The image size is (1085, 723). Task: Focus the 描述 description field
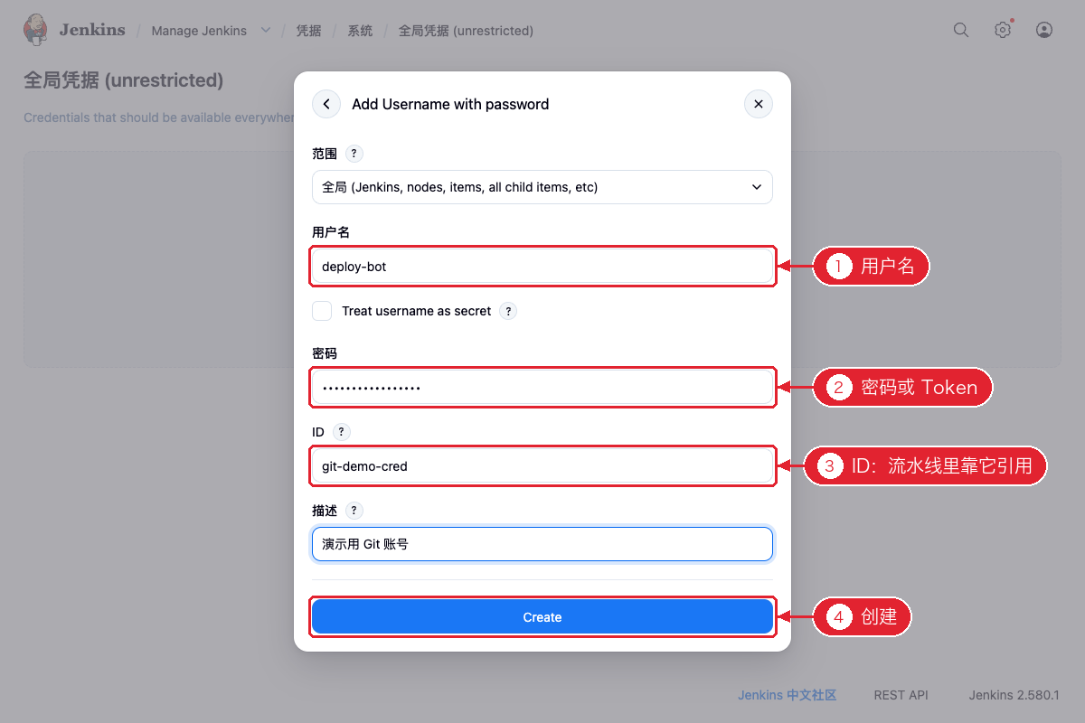pyautogui.click(x=542, y=544)
